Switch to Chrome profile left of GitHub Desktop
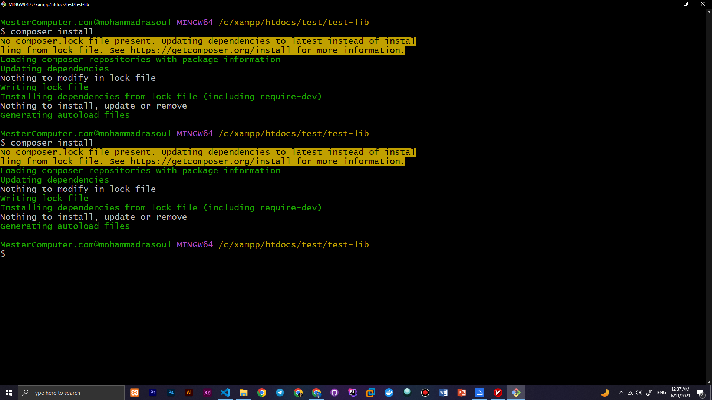Image resolution: width=712 pixels, height=400 pixels. coord(316,393)
